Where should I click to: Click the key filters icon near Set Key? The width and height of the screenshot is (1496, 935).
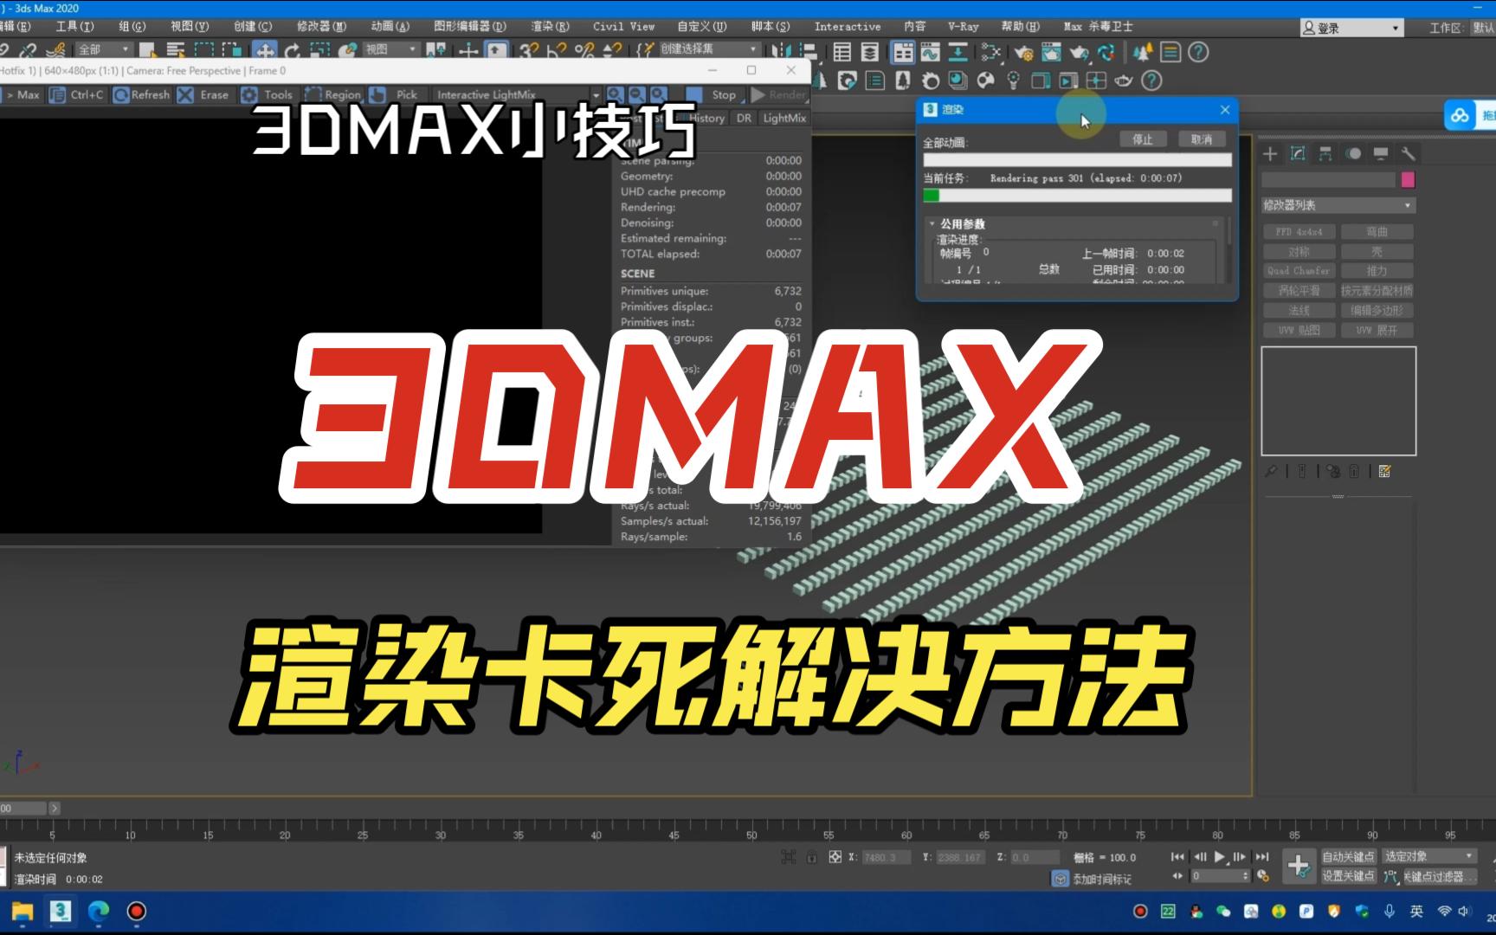(x=1391, y=875)
